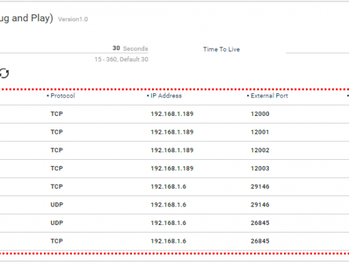Select the row with external port 12000
This screenshot has height=262, width=349.
pos(174,114)
